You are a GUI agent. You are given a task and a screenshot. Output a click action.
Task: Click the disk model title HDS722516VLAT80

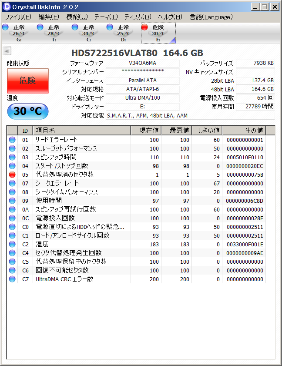coord(114,53)
